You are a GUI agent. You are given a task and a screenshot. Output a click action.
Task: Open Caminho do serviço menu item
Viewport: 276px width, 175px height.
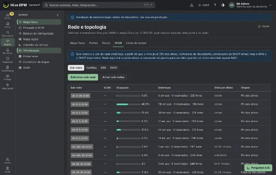point(39,45)
